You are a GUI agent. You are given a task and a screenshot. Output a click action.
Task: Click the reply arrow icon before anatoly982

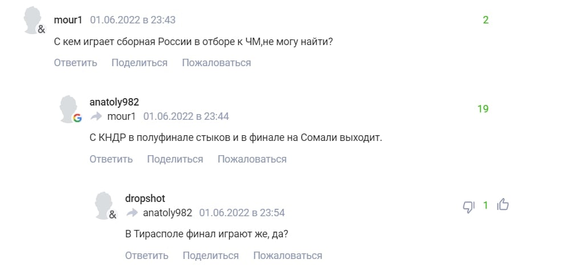[132, 213]
